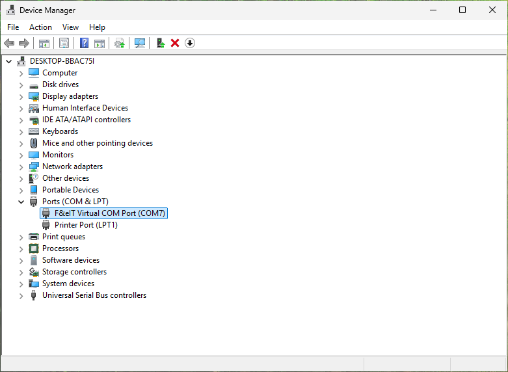Image resolution: width=508 pixels, height=372 pixels.
Task: Click the Universal Serial Bus controllers icon
Action: click(33, 295)
